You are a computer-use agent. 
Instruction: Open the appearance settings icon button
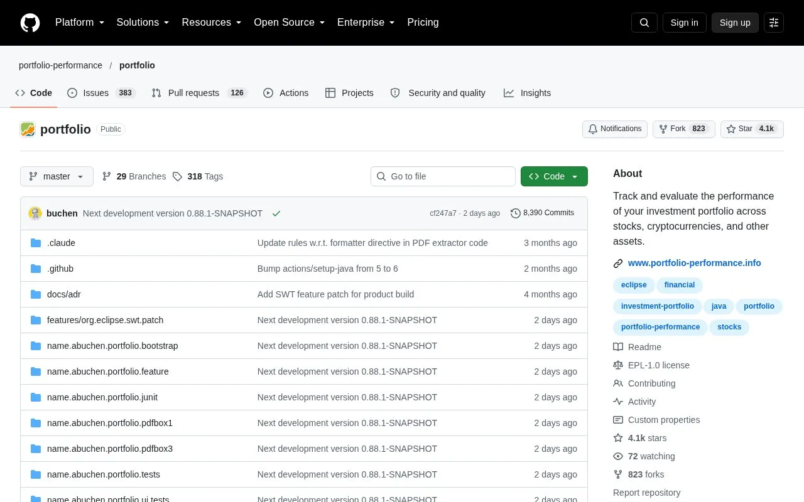click(774, 23)
